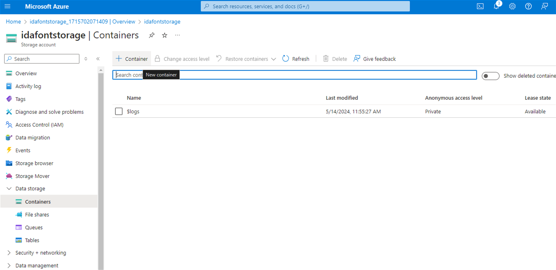Image resolution: width=556 pixels, height=270 pixels.
Task: Click the Activity log icon
Action: coord(9,86)
